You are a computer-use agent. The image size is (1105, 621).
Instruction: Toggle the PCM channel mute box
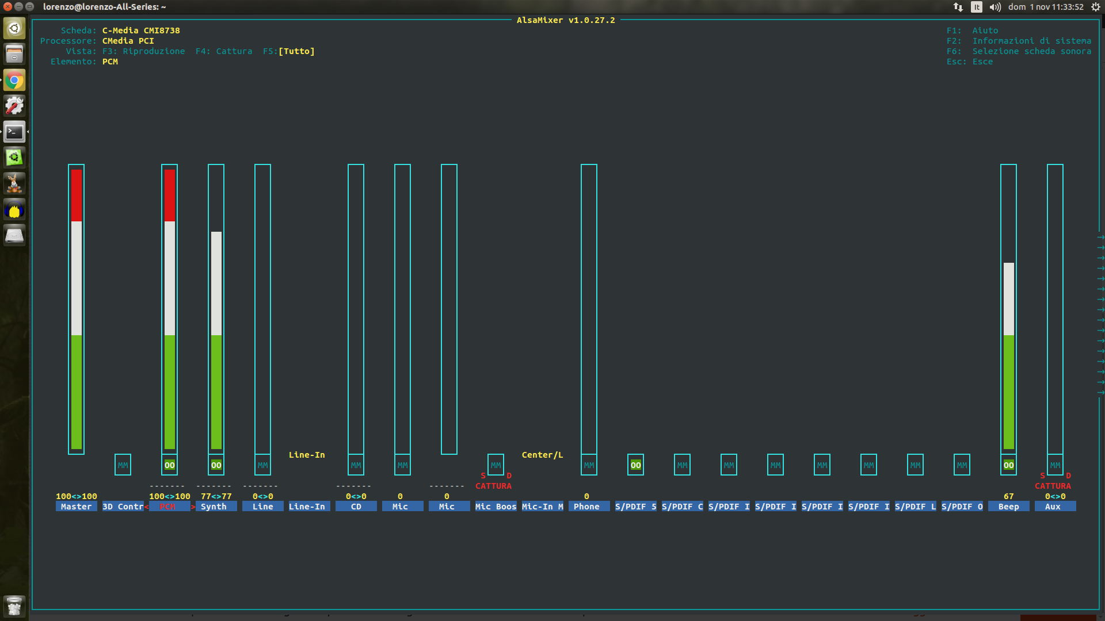pos(169,465)
